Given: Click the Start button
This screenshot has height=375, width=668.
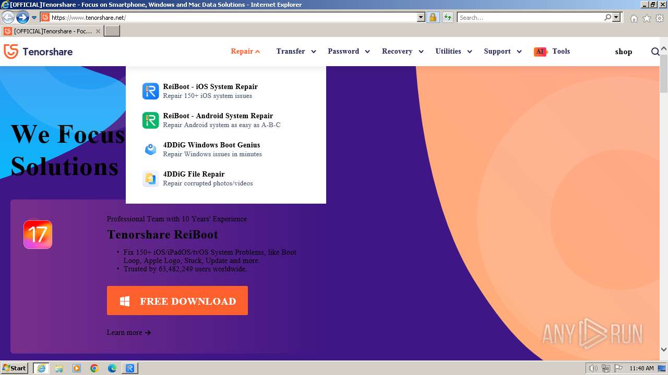Looking at the screenshot, I should 15,368.
